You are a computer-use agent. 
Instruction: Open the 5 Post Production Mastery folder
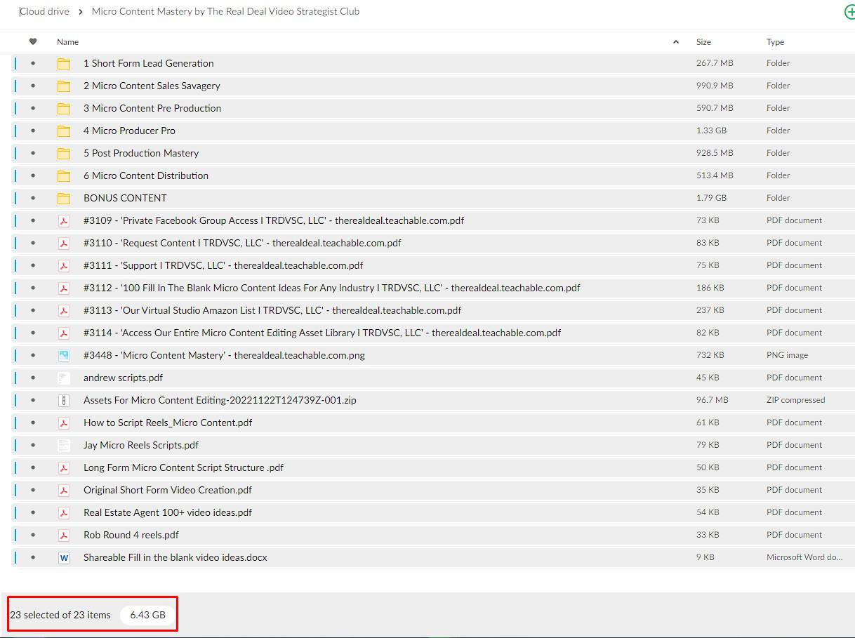141,153
